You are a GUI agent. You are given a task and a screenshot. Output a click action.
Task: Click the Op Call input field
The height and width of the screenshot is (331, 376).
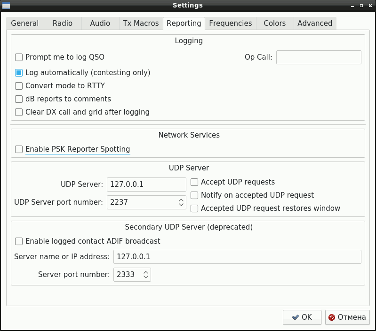click(319, 57)
